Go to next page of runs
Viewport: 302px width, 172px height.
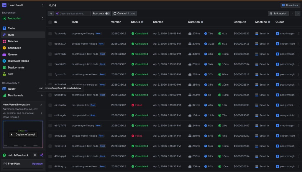[x=298, y=14]
